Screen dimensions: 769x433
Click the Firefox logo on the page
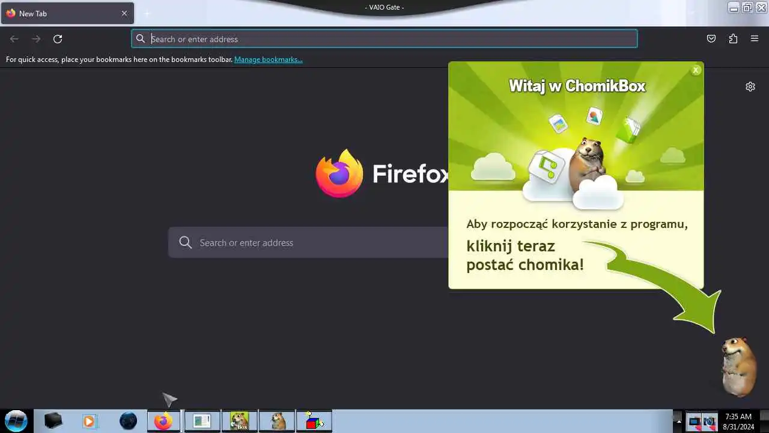(339, 173)
